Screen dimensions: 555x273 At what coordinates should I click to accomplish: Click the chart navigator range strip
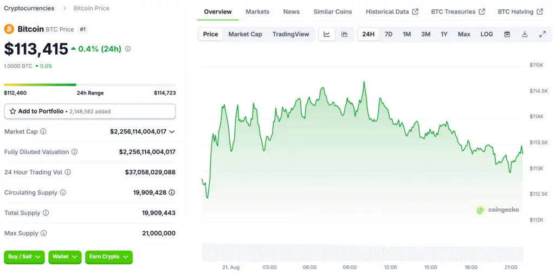(362, 252)
